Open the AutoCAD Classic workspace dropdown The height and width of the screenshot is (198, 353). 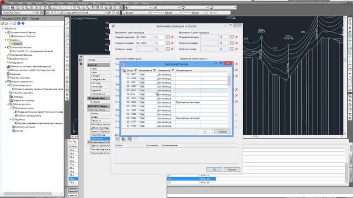(x=33, y=13)
